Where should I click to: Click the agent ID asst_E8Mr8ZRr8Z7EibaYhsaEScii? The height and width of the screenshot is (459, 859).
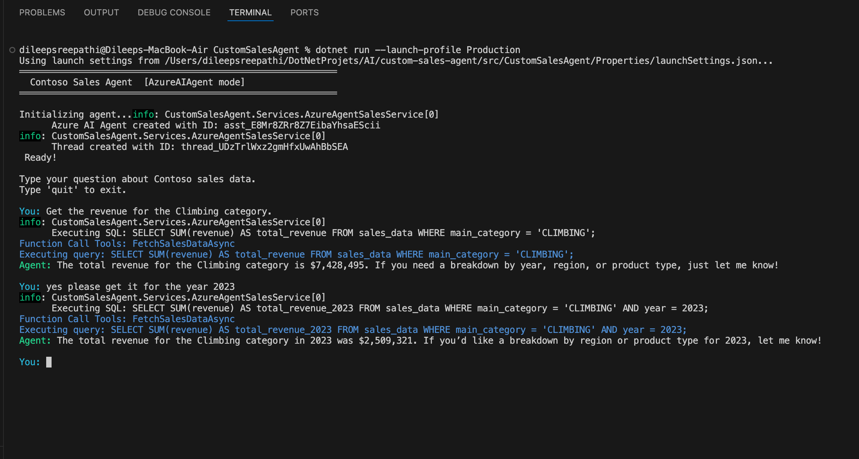tap(302, 125)
